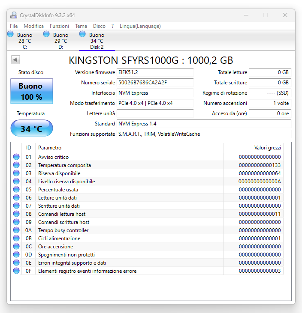This screenshot has height=313, width=302.
Task: Click the Versione firmware field EIFK51.2
Action: (x=155, y=72)
